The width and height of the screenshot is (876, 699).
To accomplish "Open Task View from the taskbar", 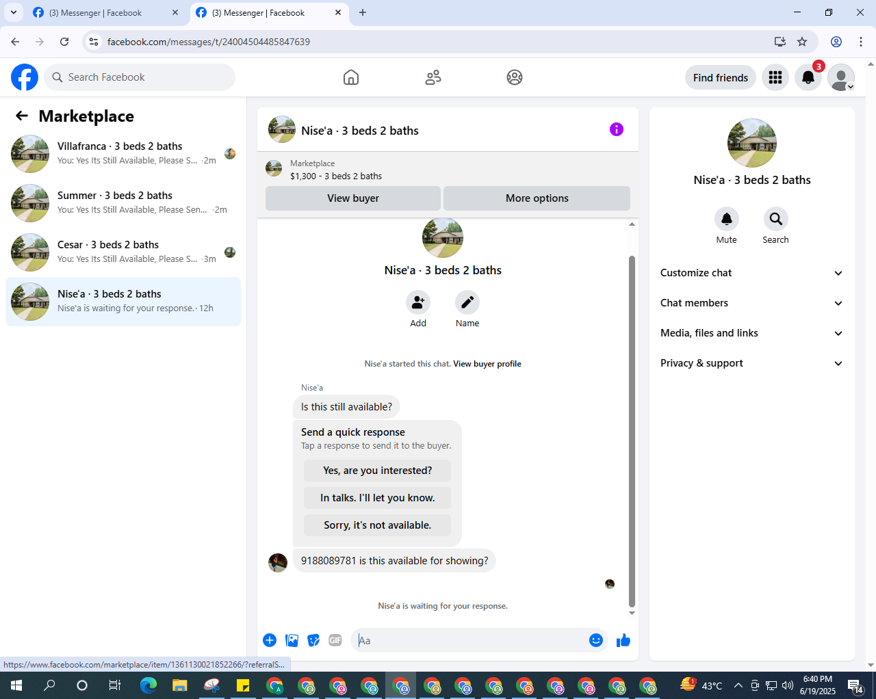I will pos(115,685).
